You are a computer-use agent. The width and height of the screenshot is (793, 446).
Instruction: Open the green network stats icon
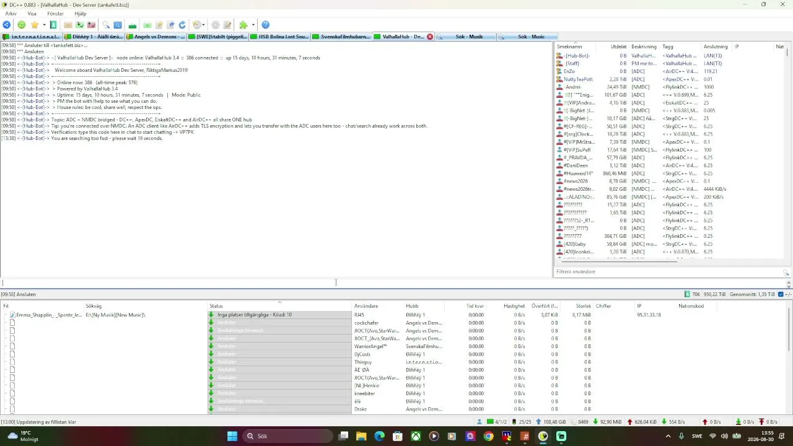tap(133, 25)
